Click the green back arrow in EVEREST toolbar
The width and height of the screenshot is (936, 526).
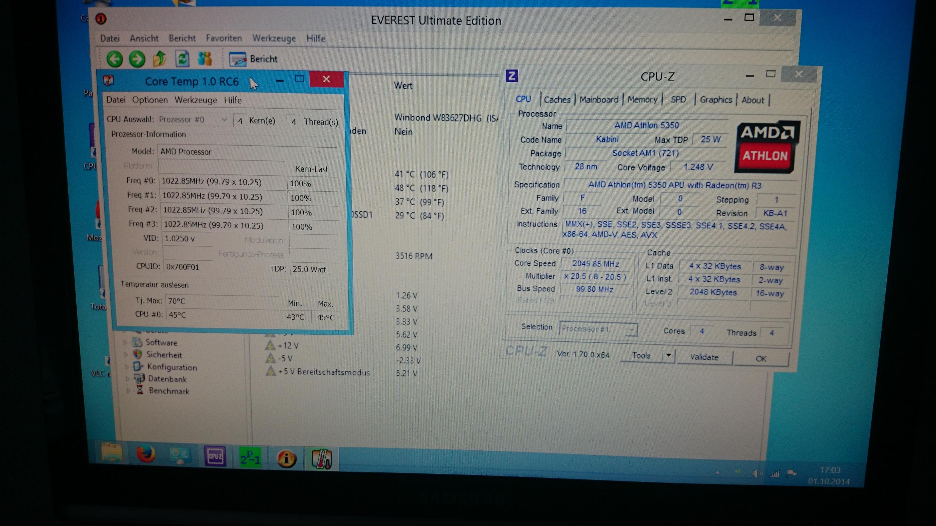coord(115,59)
